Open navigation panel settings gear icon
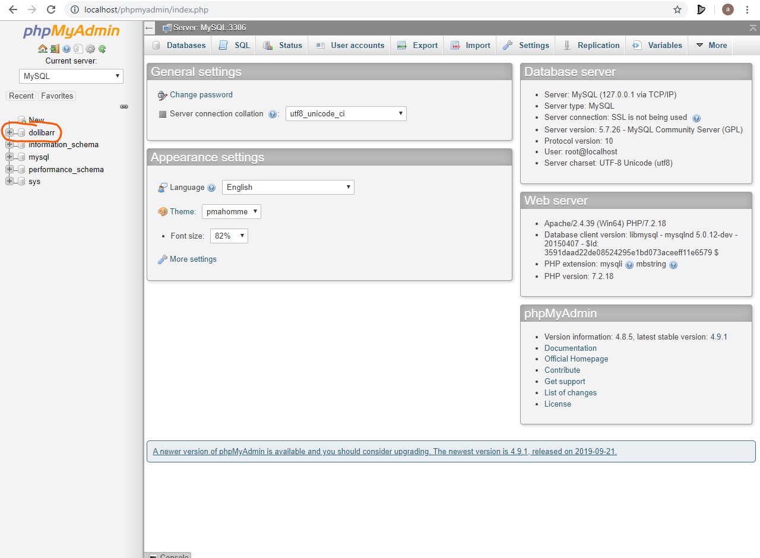The height and width of the screenshot is (558, 760). point(90,49)
